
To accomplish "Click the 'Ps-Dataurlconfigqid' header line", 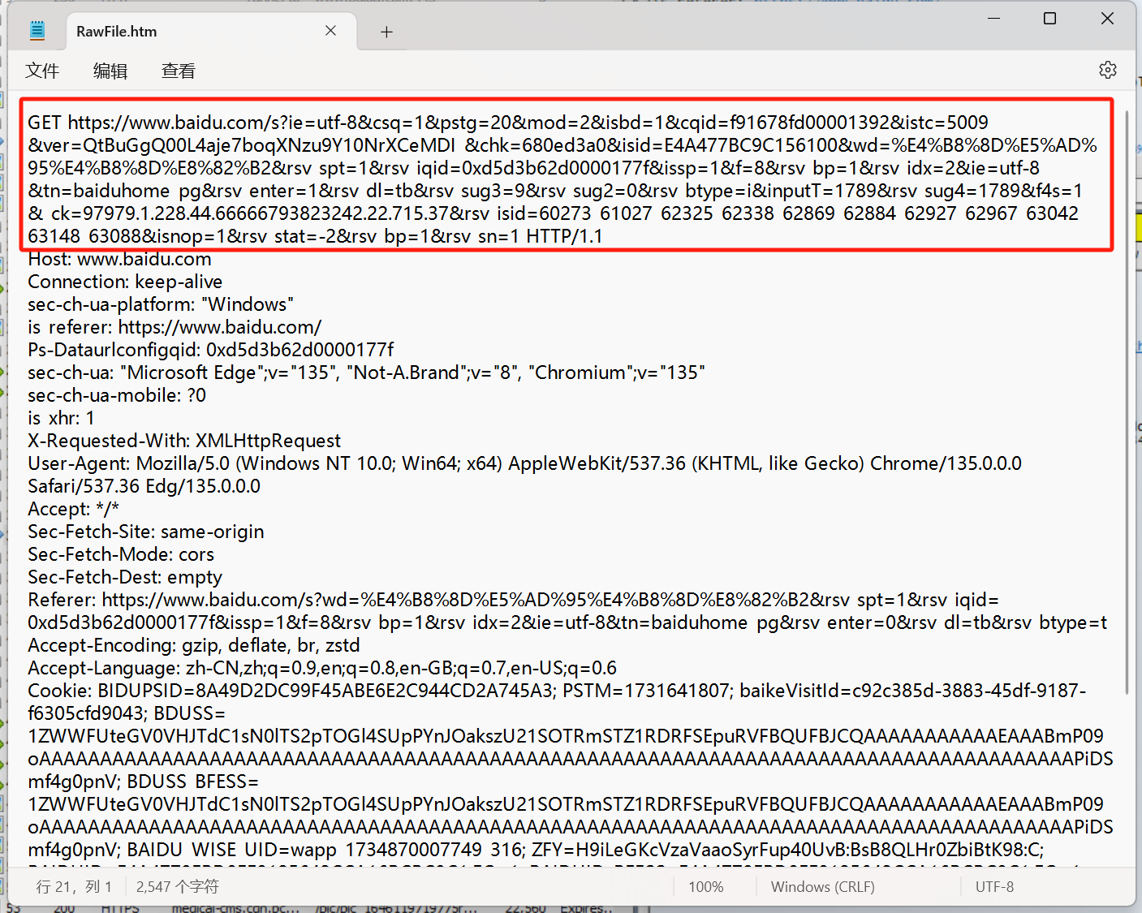I will (211, 350).
